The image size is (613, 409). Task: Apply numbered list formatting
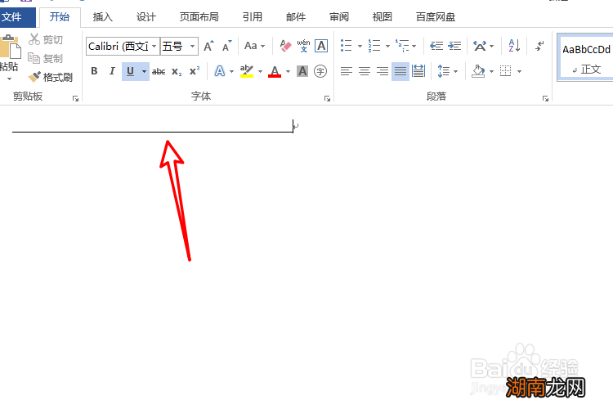pos(374,46)
